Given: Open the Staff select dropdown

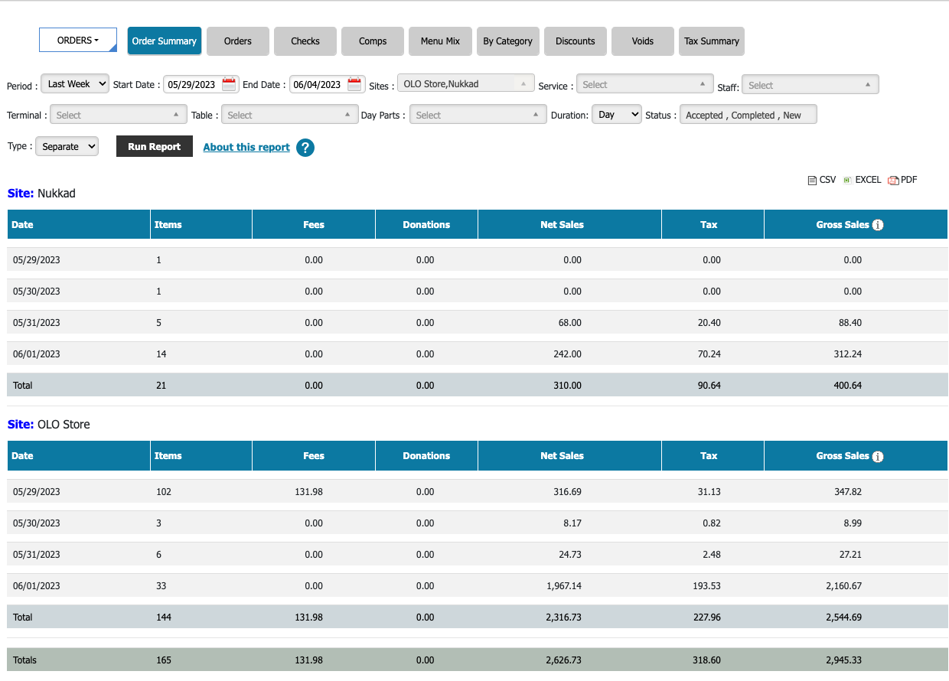Looking at the screenshot, I should point(810,85).
